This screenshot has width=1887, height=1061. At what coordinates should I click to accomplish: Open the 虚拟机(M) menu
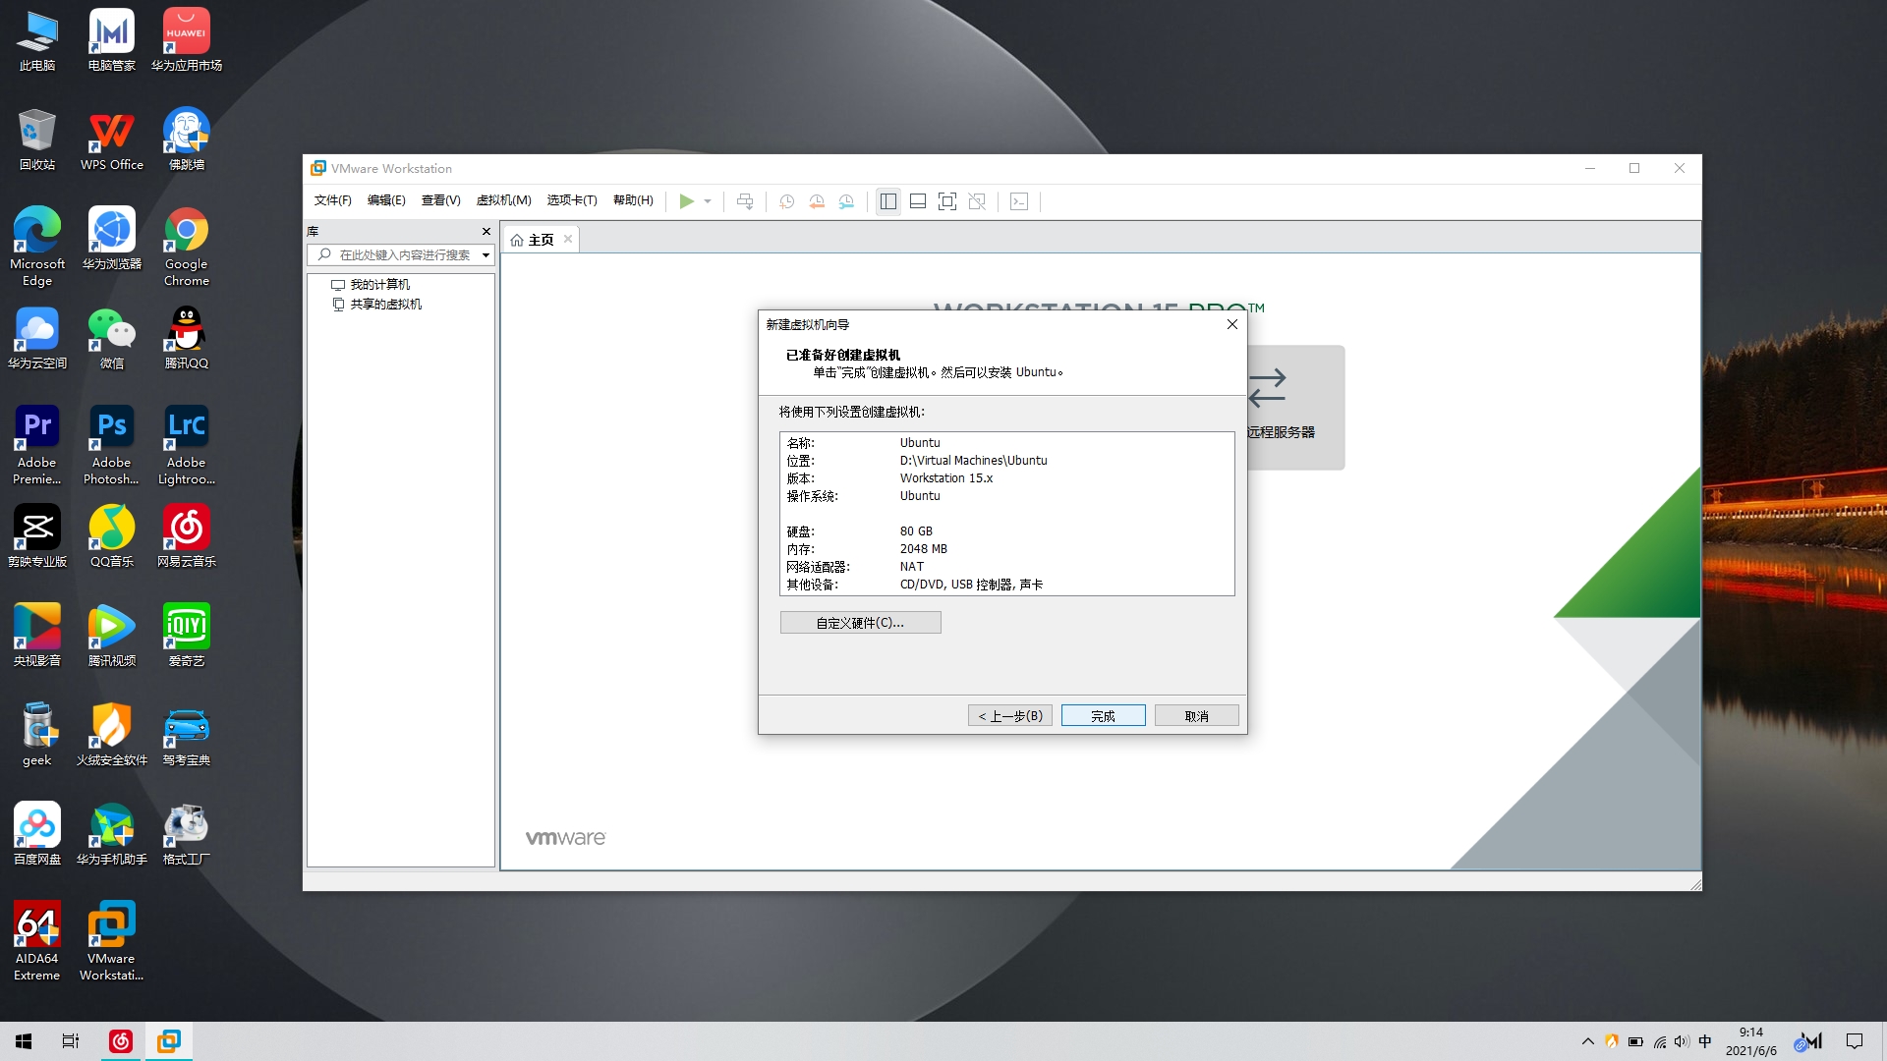504,200
